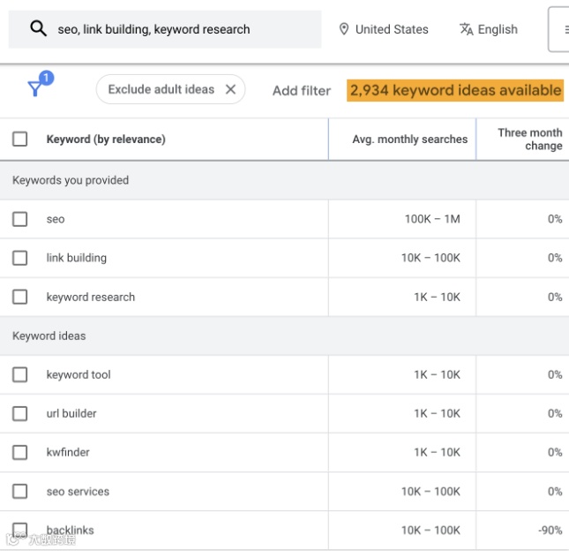Check the seo keyword checkbox

(x=19, y=219)
